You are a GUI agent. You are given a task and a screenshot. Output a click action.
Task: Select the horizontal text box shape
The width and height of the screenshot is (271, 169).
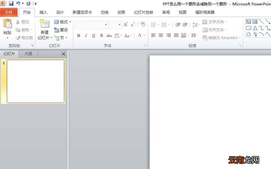(248, 22)
